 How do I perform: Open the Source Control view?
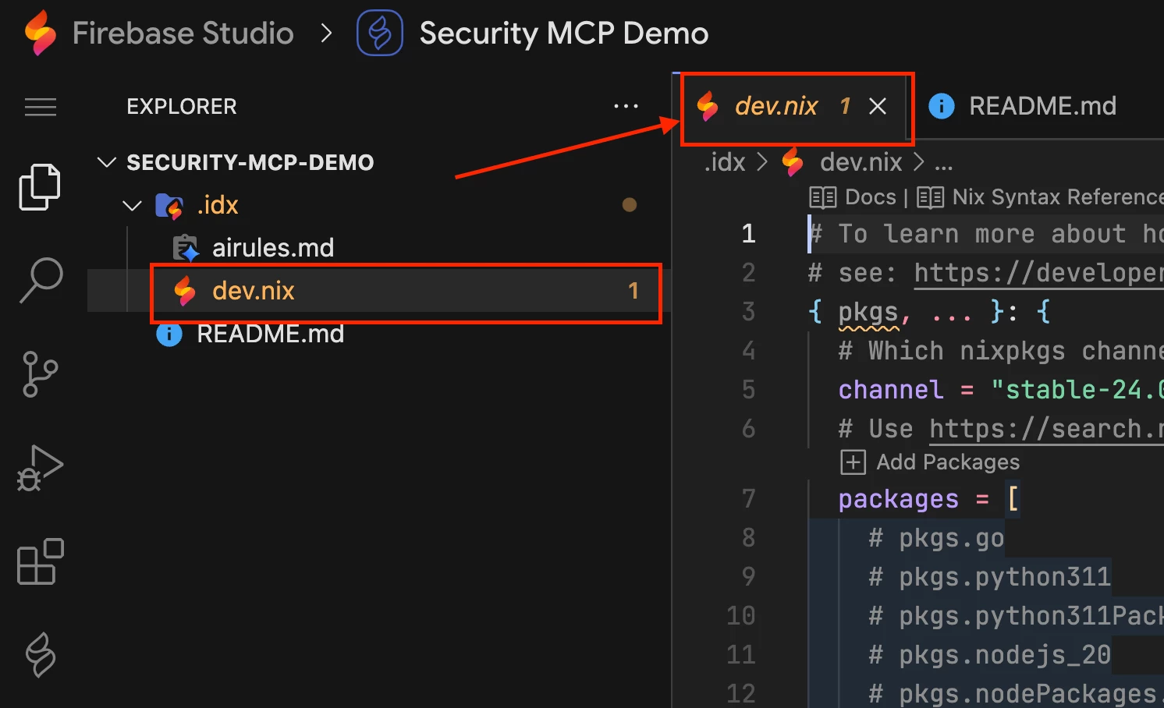[40, 374]
